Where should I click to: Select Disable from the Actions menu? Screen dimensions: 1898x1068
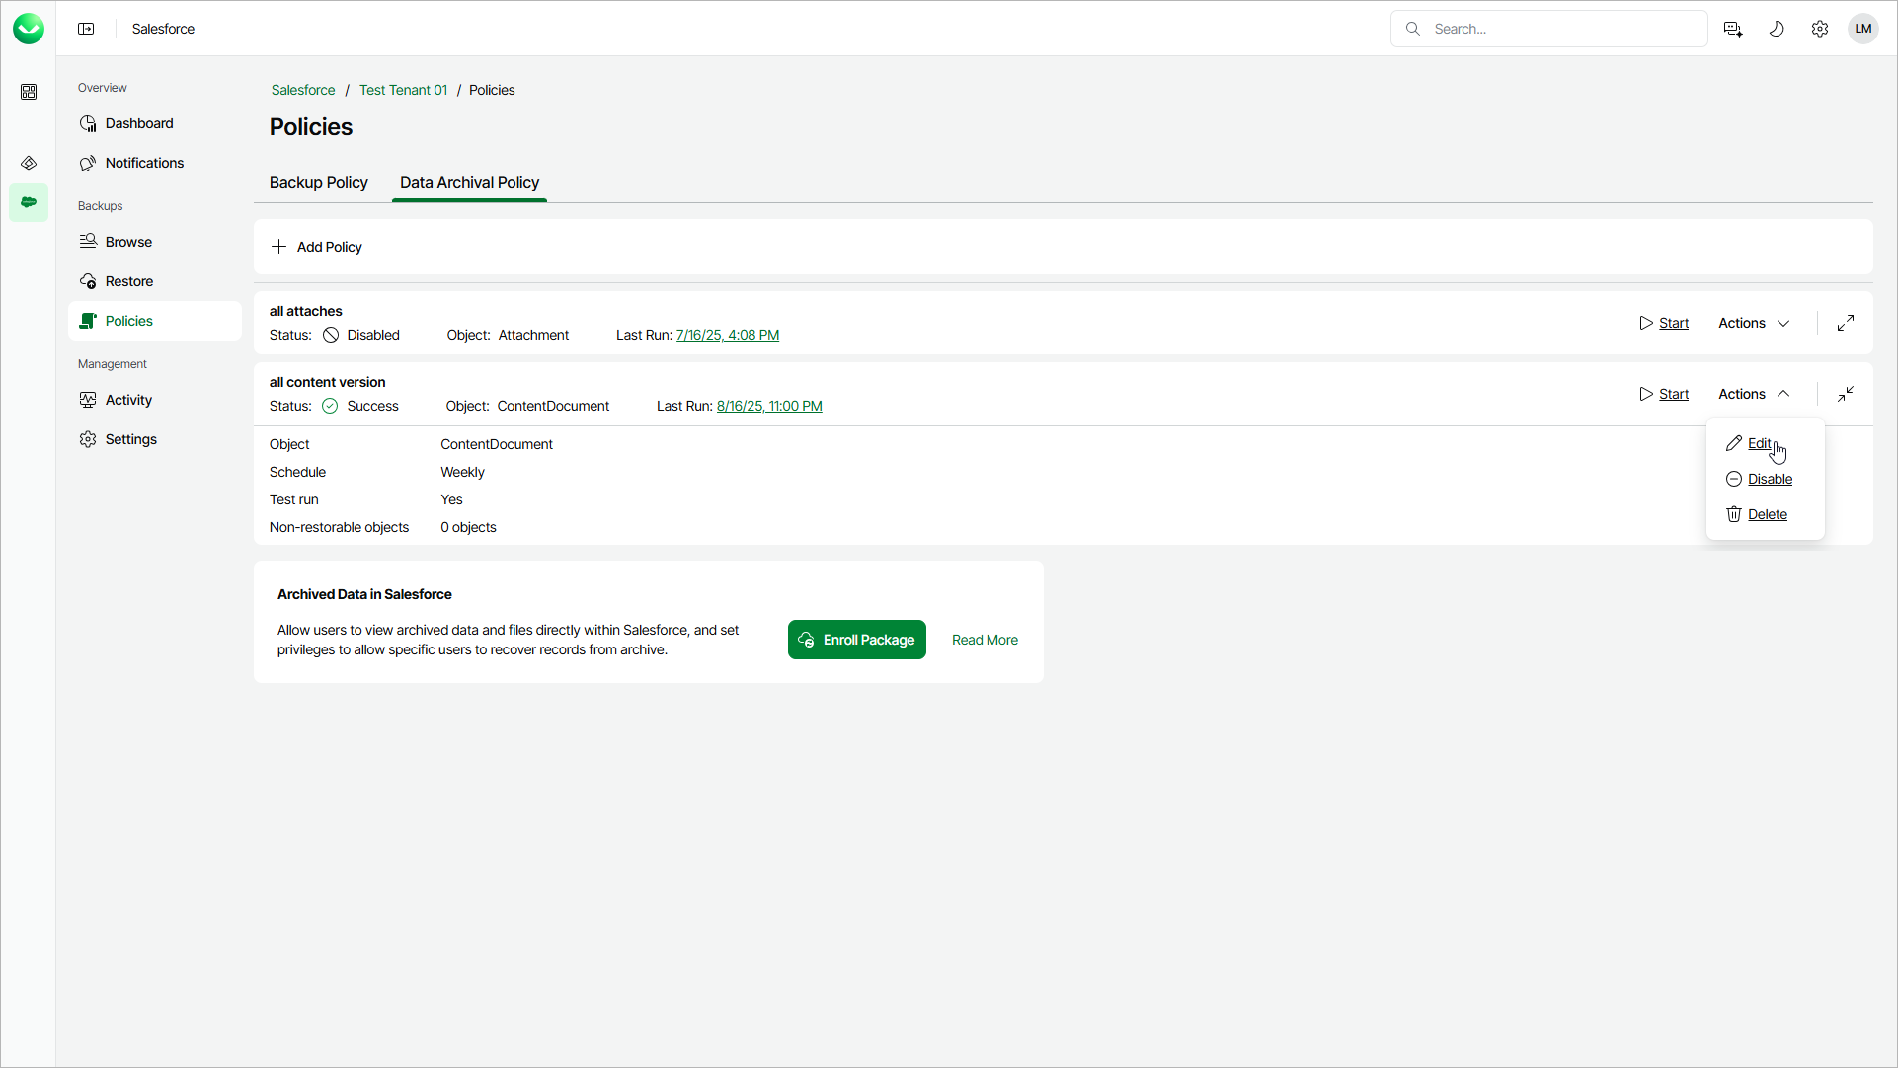coord(1769,479)
